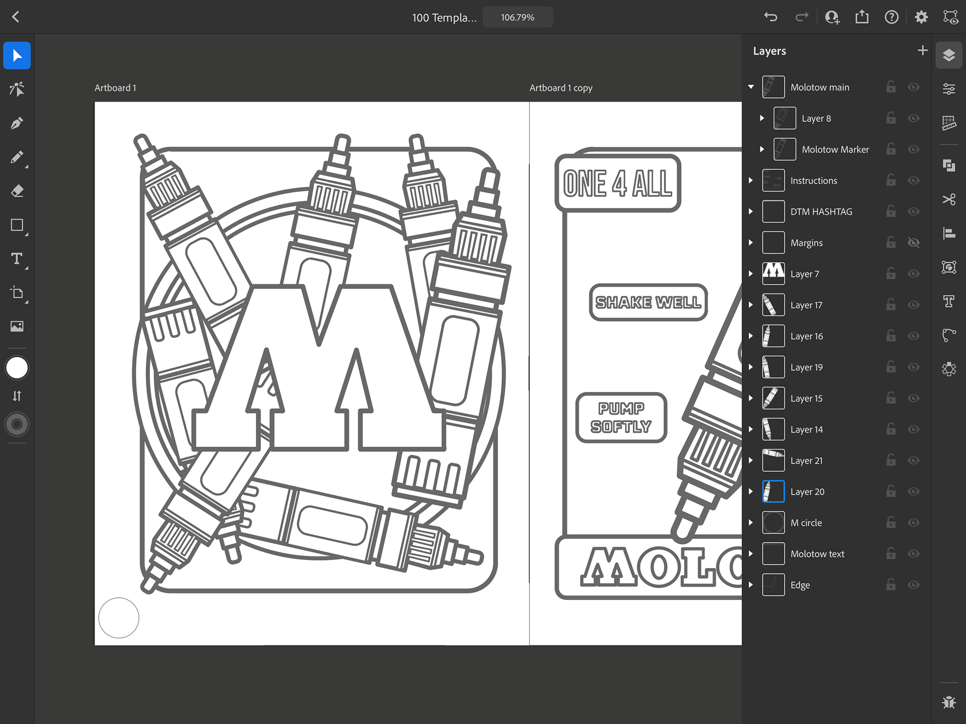Open the Object panel icon

949,267
